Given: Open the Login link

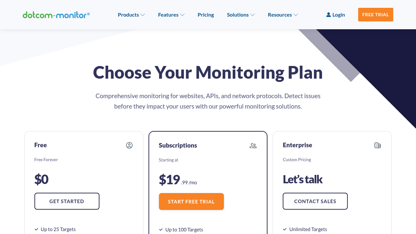Looking at the screenshot, I should [335, 15].
